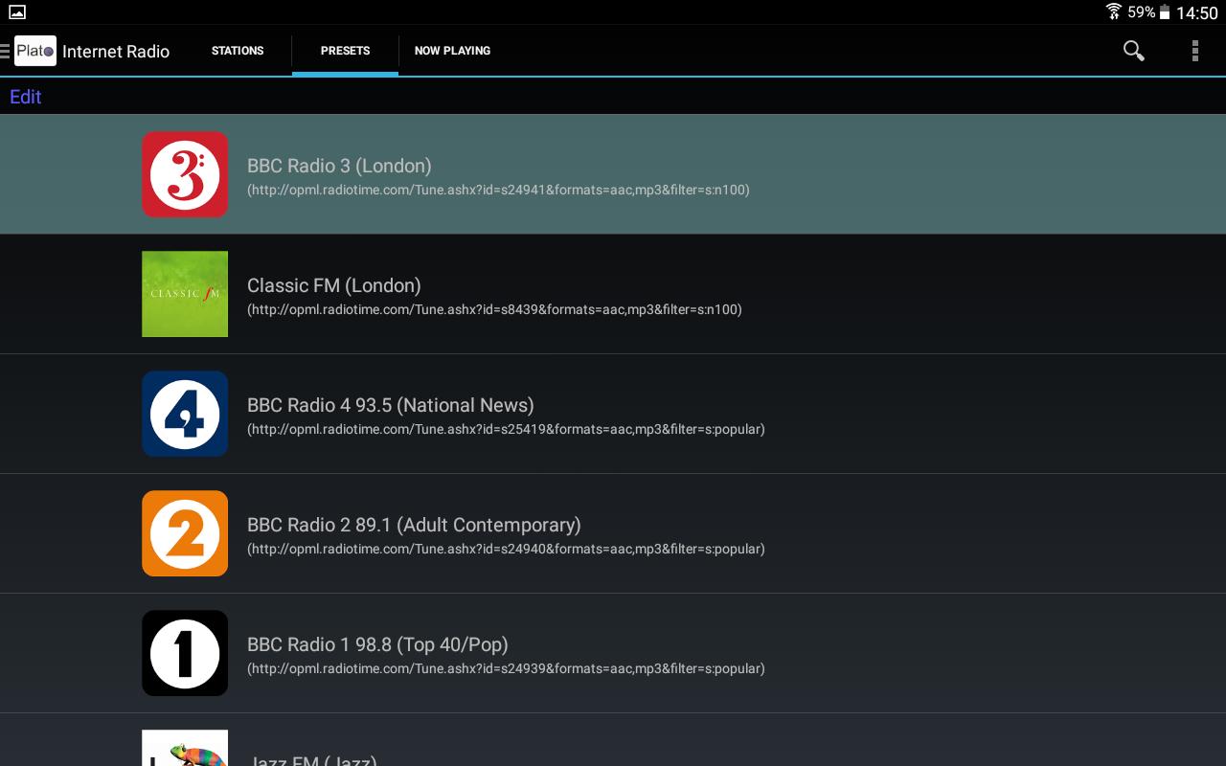Tap the Internet Radio title text
The width and height of the screenshot is (1226, 766).
pyautogui.click(x=116, y=52)
